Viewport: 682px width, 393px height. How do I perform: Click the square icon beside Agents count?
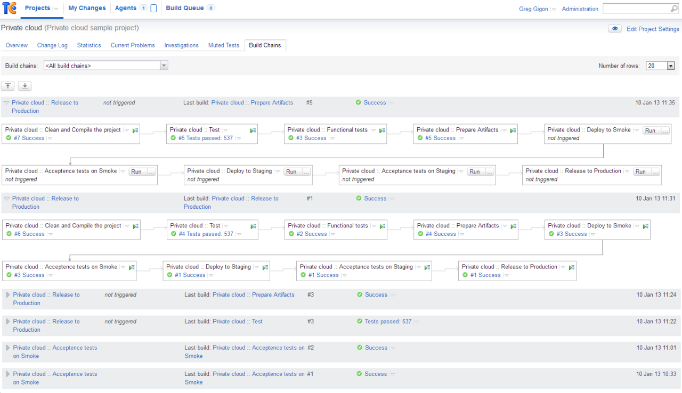[153, 9]
